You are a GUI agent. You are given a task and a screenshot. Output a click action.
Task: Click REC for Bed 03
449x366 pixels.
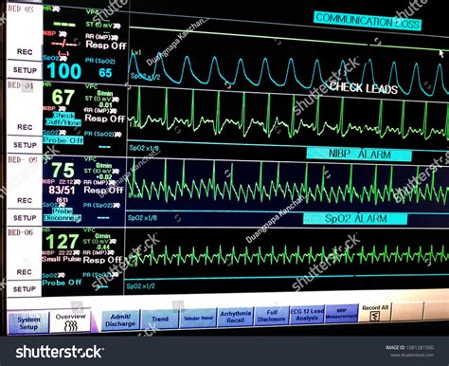coord(25,52)
